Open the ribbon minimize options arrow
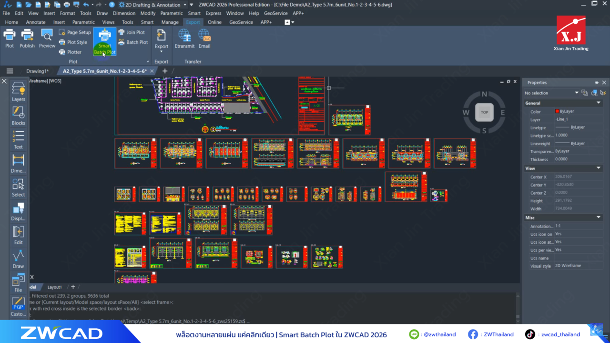 pos(293,22)
